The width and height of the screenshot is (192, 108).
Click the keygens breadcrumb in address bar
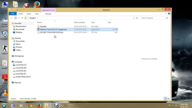[x=33, y=18]
